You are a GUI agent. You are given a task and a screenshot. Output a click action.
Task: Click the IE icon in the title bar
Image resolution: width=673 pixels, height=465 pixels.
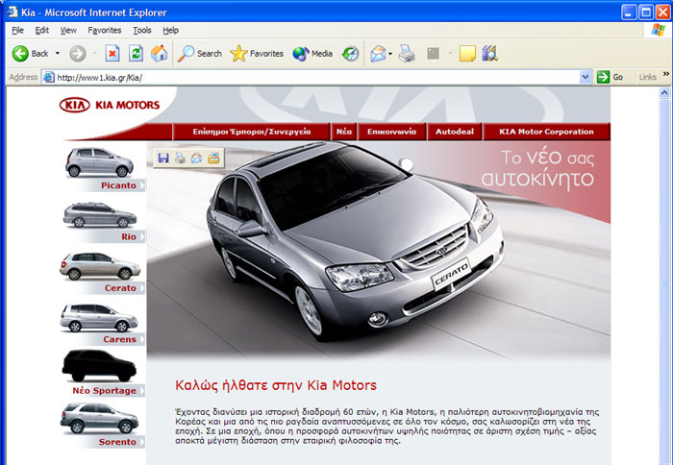pos(12,12)
